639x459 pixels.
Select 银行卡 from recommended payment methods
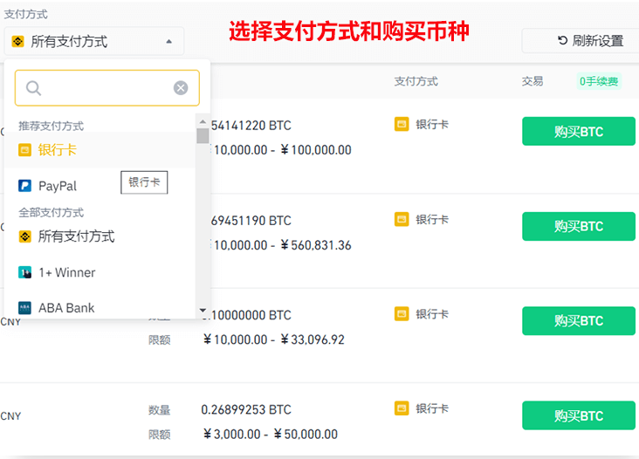pyautogui.click(x=58, y=150)
